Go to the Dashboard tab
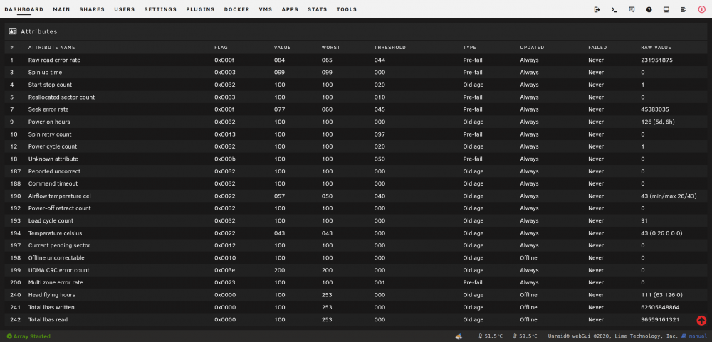 point(24,9)
